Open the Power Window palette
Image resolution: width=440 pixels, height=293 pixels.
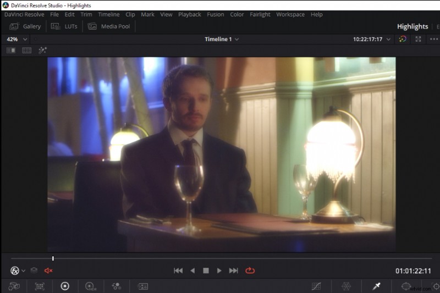click(406, 286)
